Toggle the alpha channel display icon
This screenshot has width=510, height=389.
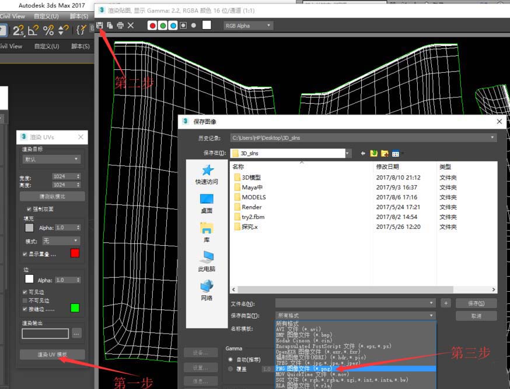click(x=183, y=25)
